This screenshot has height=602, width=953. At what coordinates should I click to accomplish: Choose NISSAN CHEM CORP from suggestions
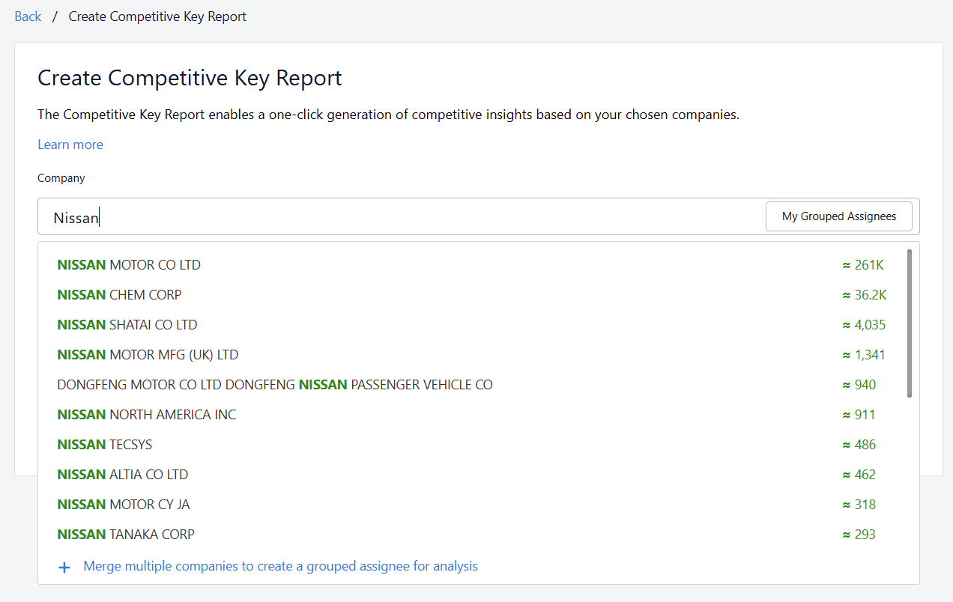119,295
